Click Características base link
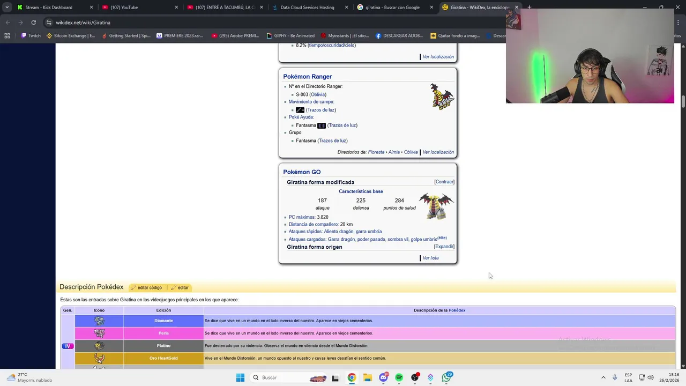This screenshot has width=686, height=386. point(361,191)
